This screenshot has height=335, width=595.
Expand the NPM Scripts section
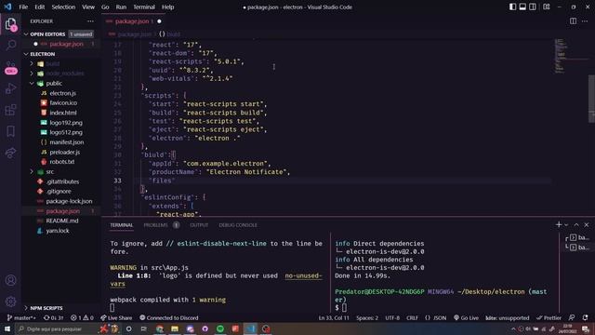(x=60, y=308)
